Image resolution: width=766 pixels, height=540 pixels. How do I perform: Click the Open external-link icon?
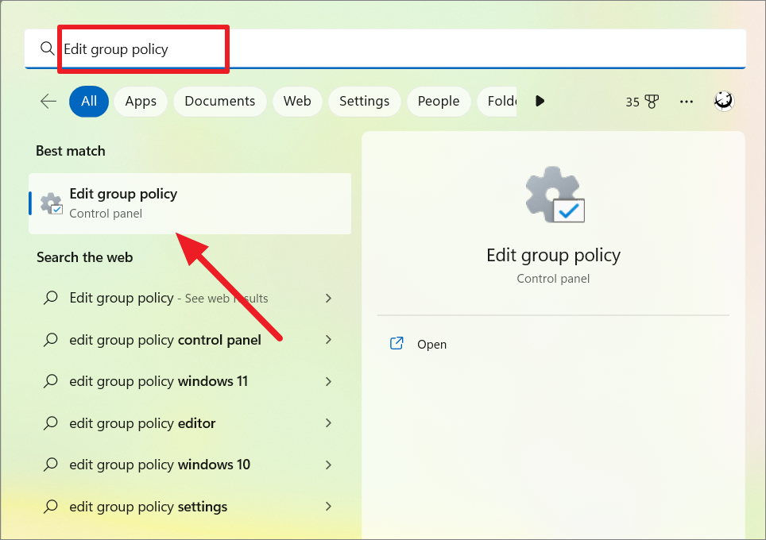coord(397,344)
